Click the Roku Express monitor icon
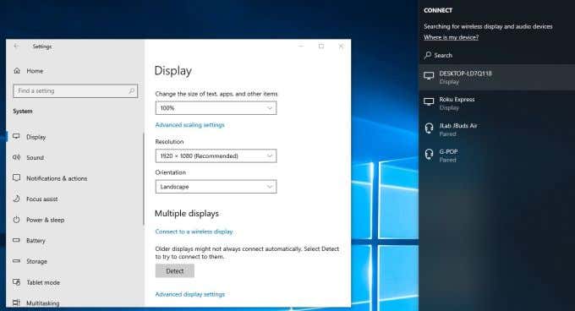This screenshot has height=311, width=575. (x=429, y=101)
